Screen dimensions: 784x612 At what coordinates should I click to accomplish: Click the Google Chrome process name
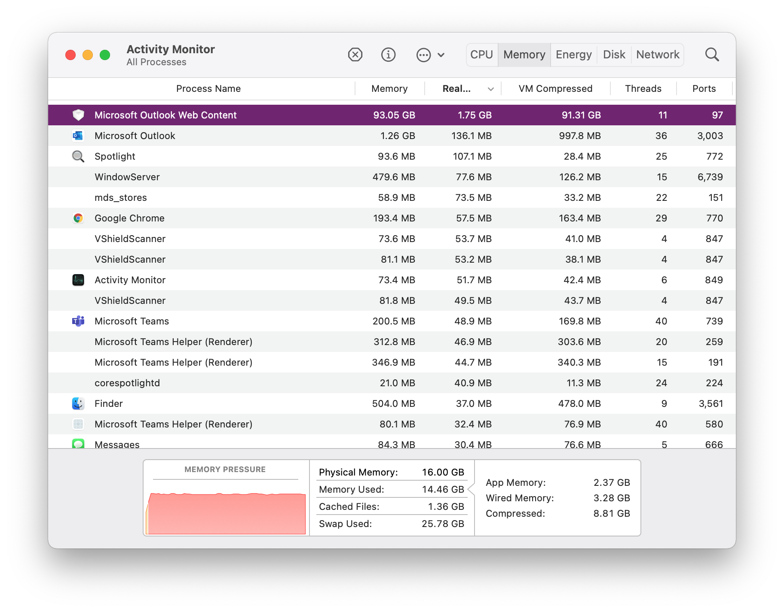(x=129, y=218)
